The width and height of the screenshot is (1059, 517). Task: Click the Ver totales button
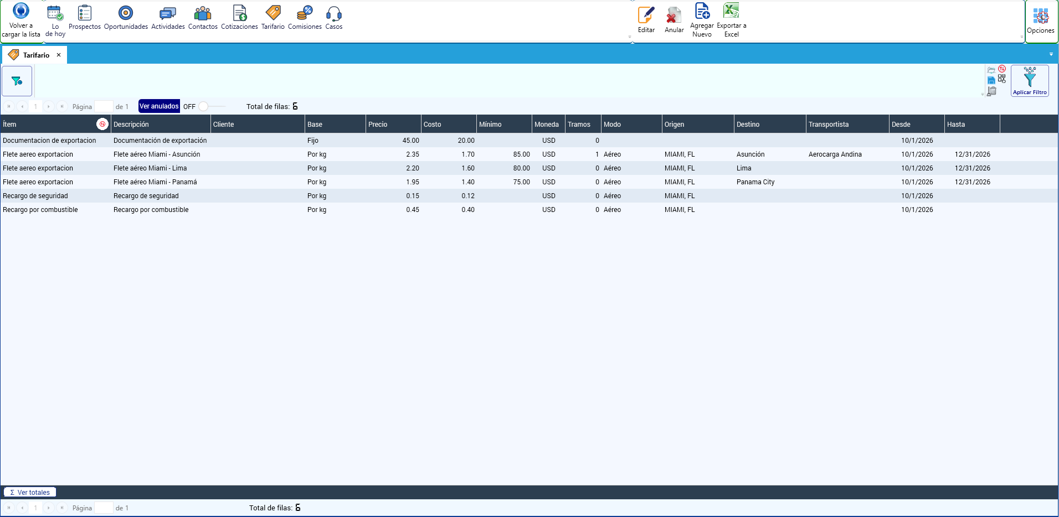click(30, 492)
